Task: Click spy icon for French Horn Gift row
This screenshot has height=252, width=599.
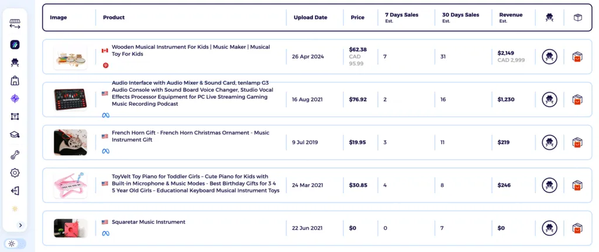Action: point(549,142)
